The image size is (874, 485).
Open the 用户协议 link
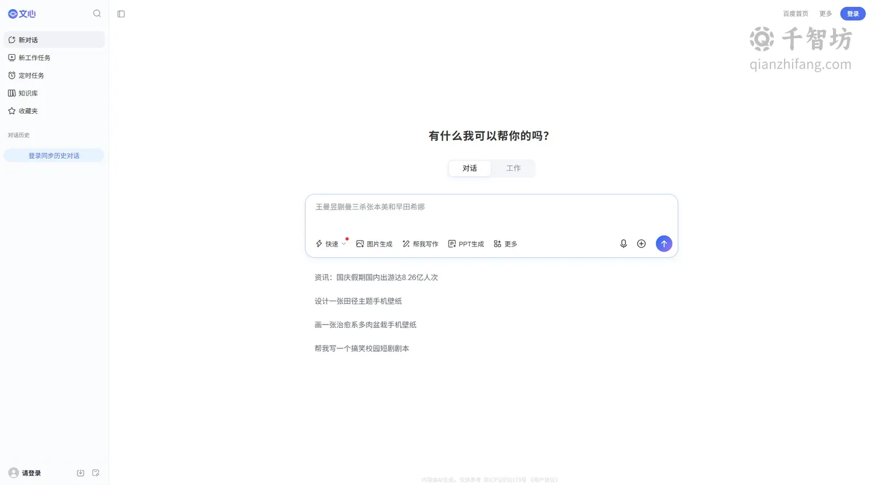(x=544, y=480)
